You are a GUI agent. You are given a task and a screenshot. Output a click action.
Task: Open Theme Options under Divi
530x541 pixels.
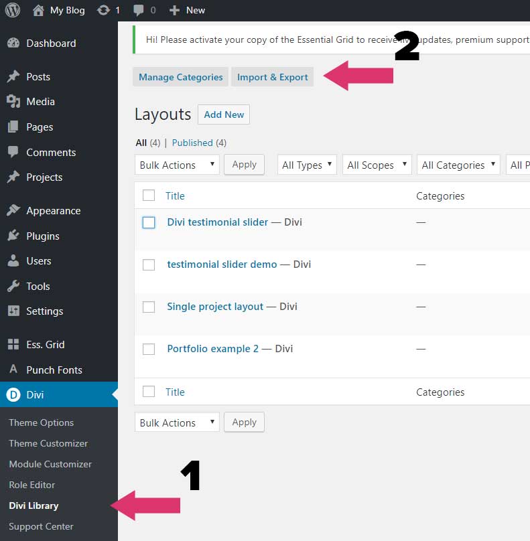[x=41, y=422]
